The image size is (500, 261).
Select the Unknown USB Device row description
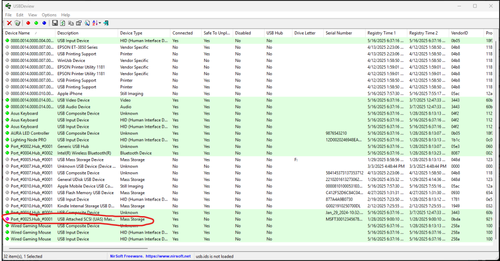tap(86, 166)
